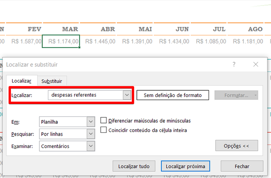Expand the Examinar: Comentários dropdown
This screenshot has height=178, width=271.
(91, 146)
